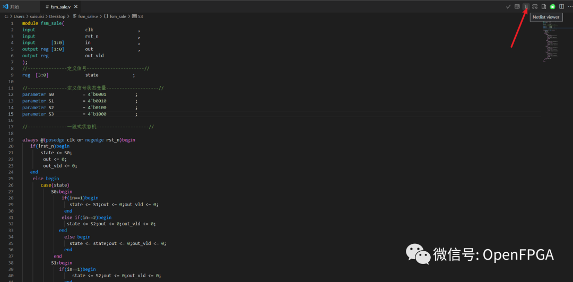Click the checkmark lint icon in the editor toolbar
Viewport: 573px width, 282px height.
(508, 6)
